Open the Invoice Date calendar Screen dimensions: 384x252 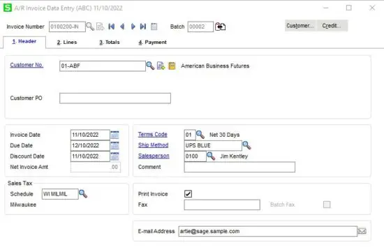tap(115, 135)
